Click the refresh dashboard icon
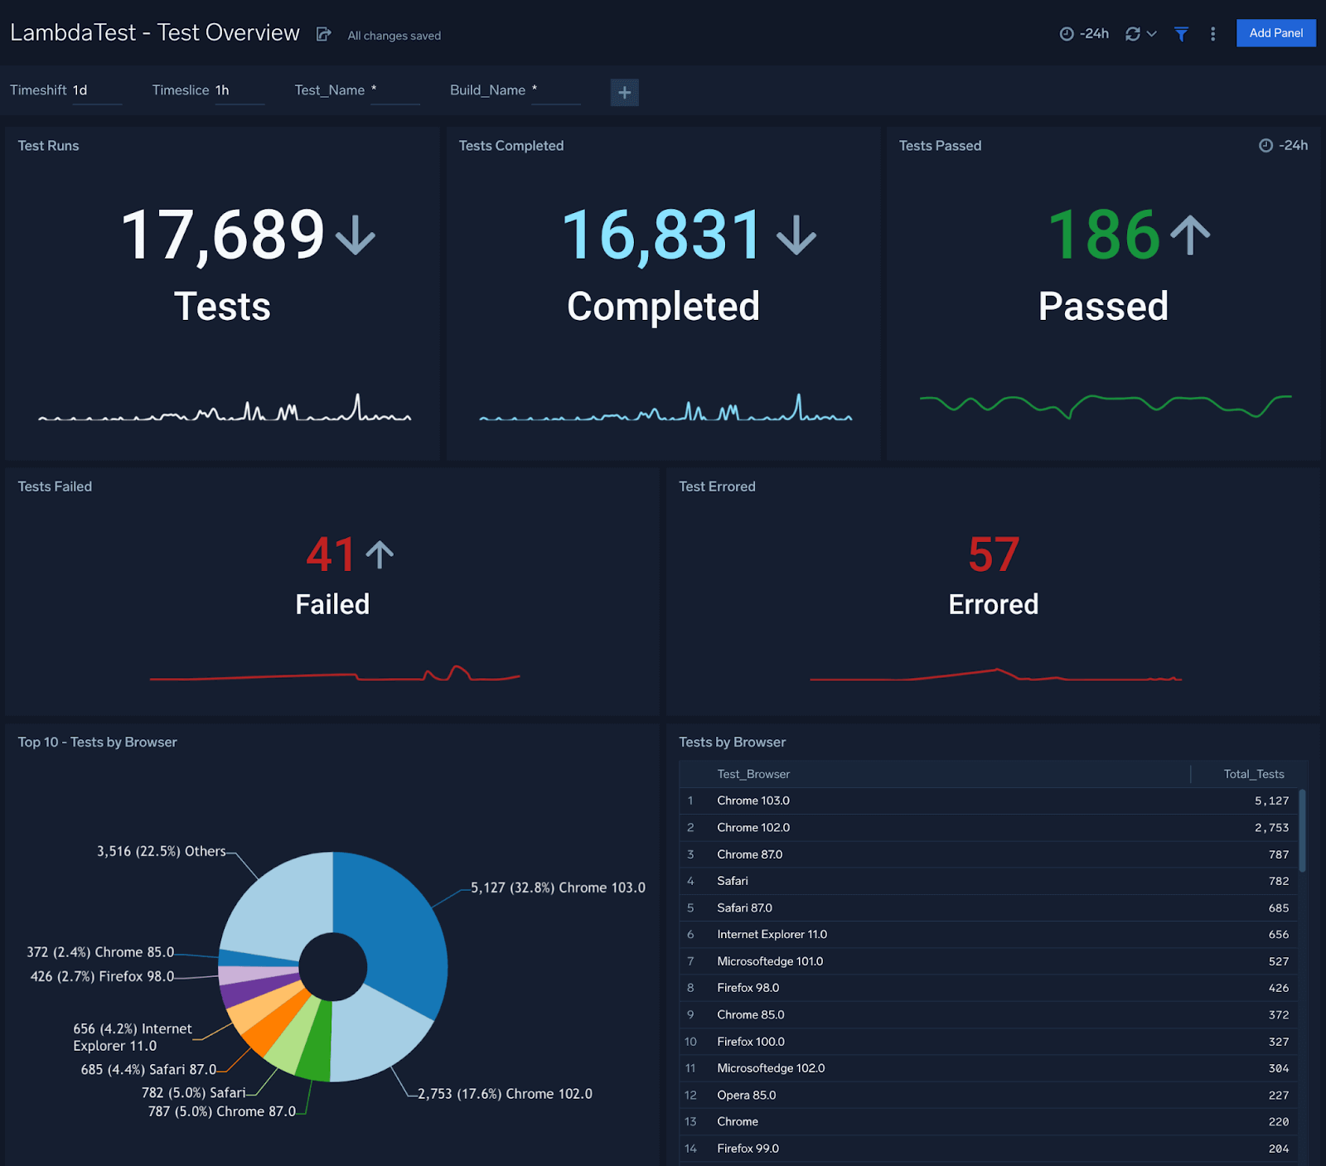1326x1166 pixels. point(1133,34)
